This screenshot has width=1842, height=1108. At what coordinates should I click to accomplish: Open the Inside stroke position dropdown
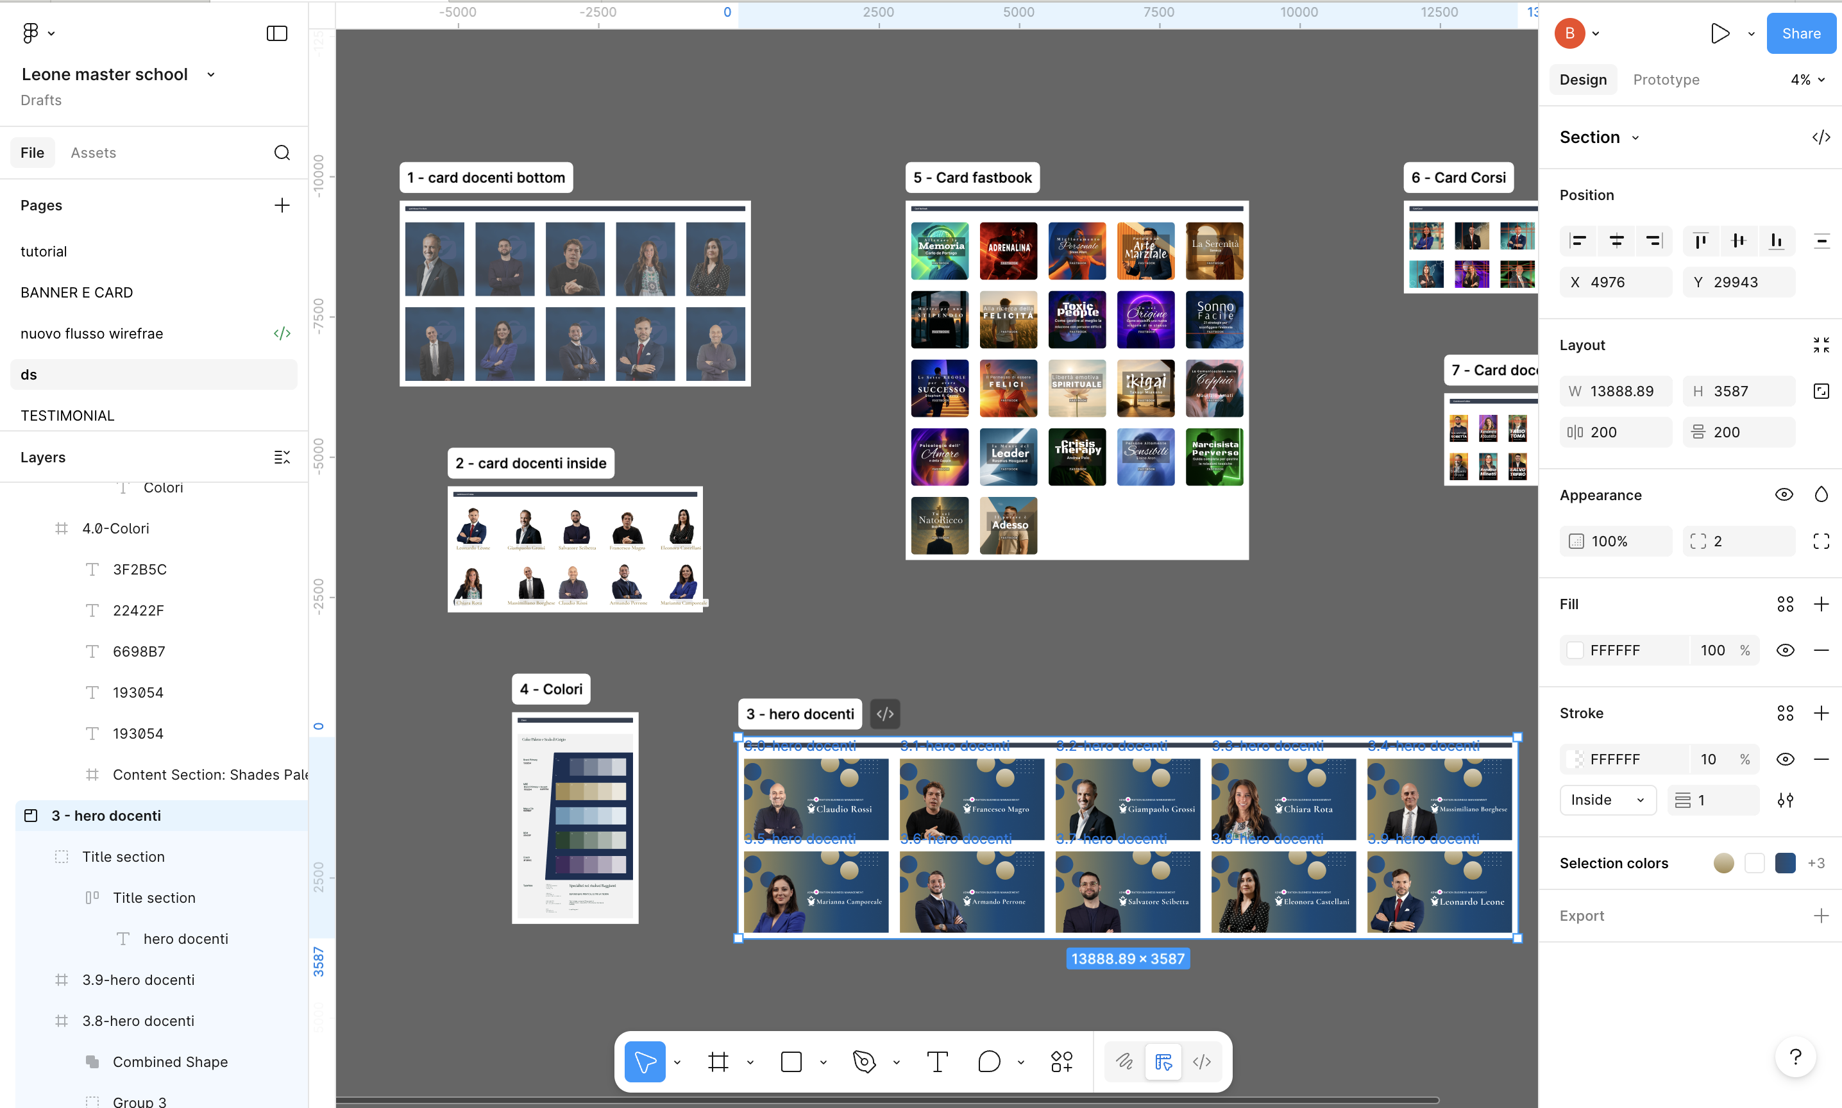(1607, 800)
